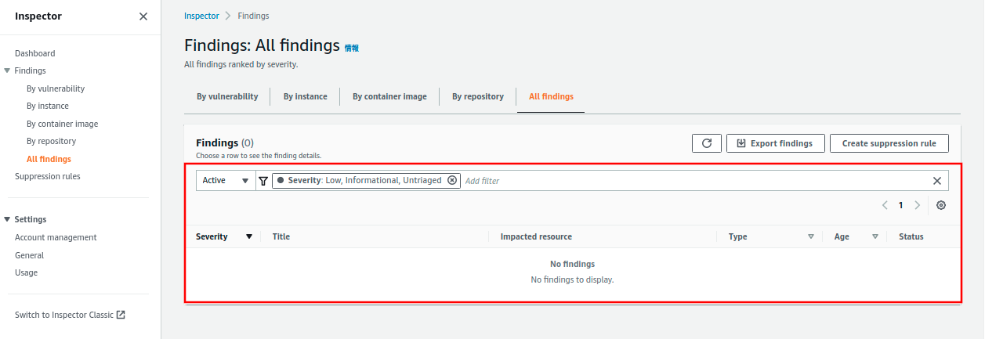Go to previous page arrow
The image size is (985, 339).
coord(885,205)
